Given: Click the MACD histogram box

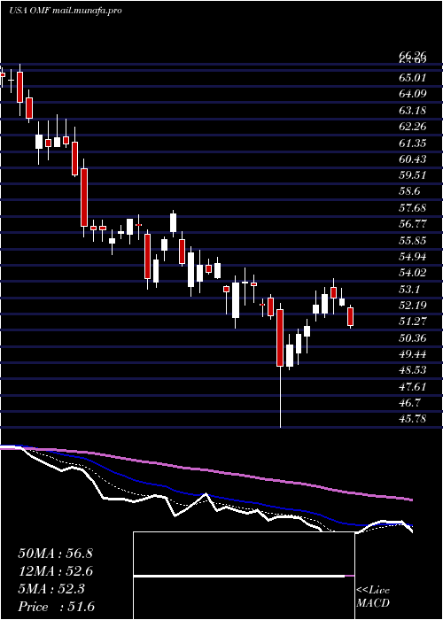Looking at the screenshot, I should (244, 576).
